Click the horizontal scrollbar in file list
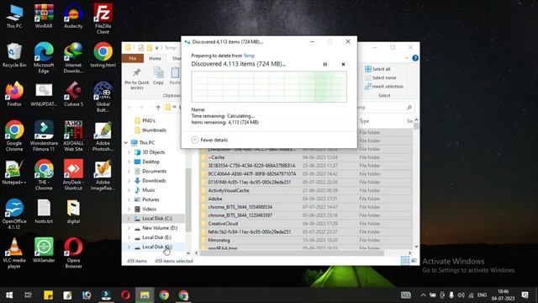Viewport: 538px width, 303px height. click(292, 253)
